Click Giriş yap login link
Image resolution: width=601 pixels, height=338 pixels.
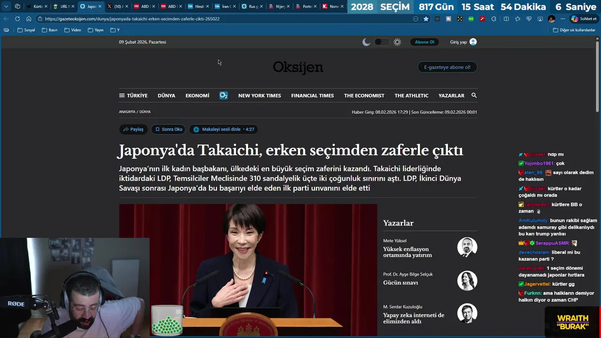coord(463,42)
